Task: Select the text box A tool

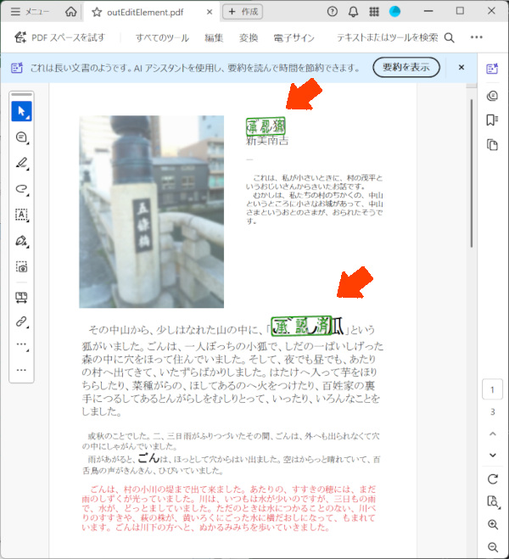Action: [21, 215]
